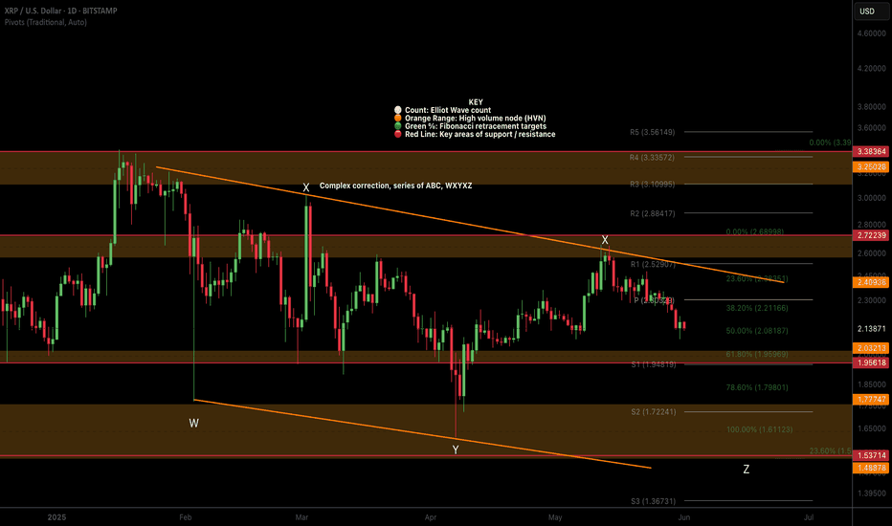Click the 4.20000 price axis value
Screen dimensions: 892x526
point(872,68)
